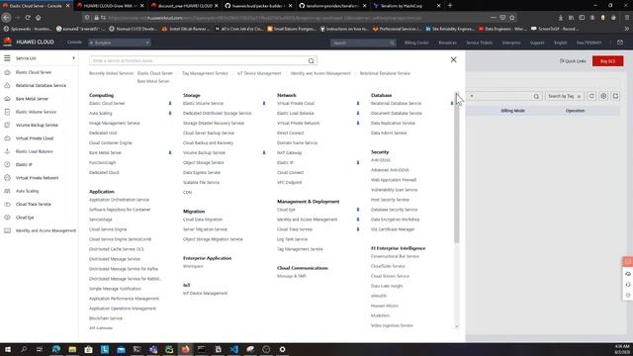Focus the header Search box
Screen dimensions: 633x356
(363, 43)
